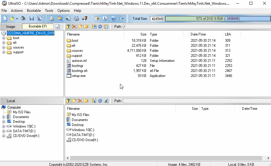271x166 pixels.
Task: Click the image pane New Folder icon
Action: 80,27
